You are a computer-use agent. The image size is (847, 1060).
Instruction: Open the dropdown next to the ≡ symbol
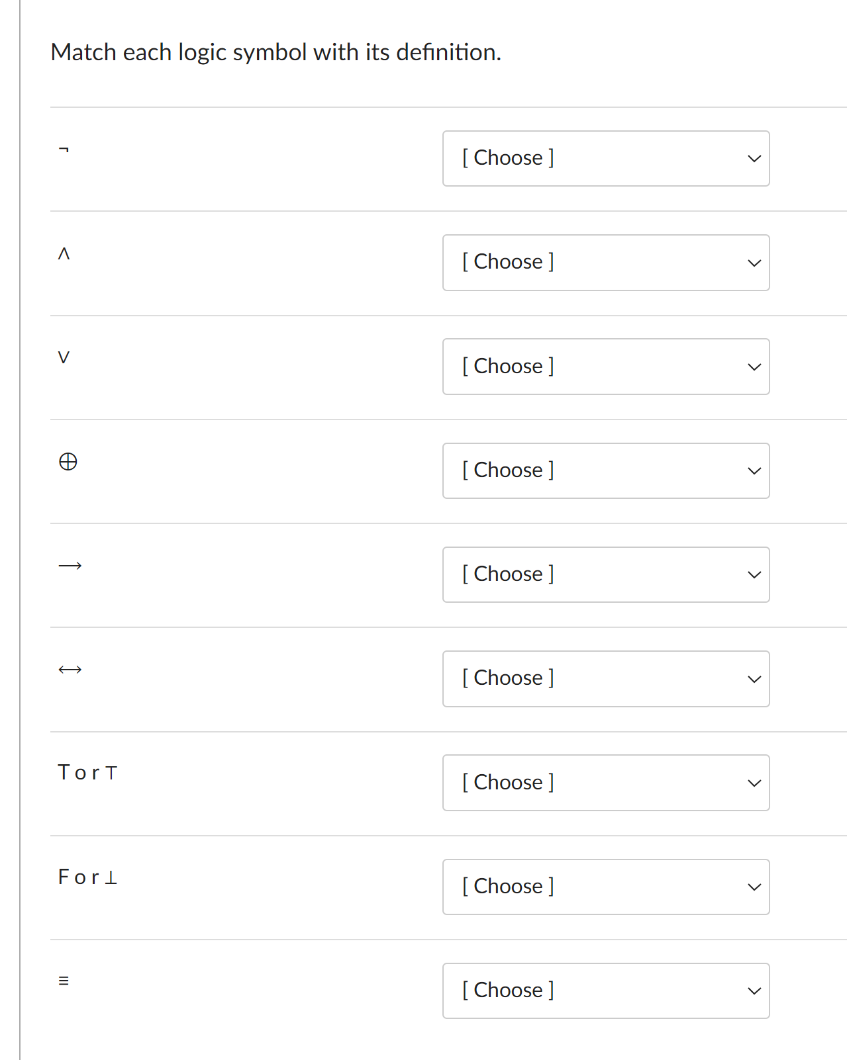(605, 991)
